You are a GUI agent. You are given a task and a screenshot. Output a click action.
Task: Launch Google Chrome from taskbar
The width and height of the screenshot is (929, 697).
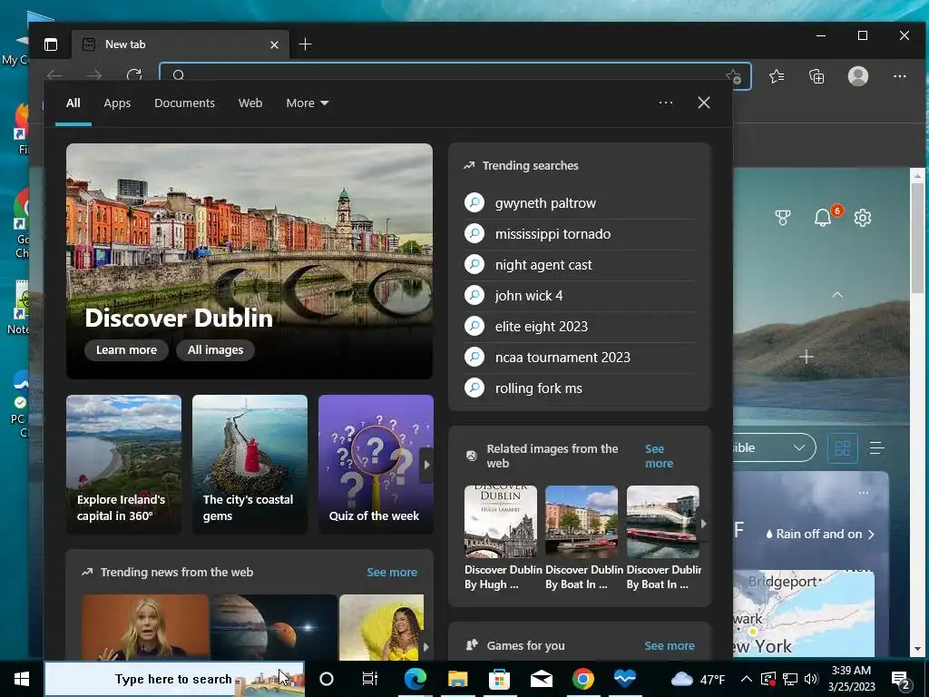583,679
